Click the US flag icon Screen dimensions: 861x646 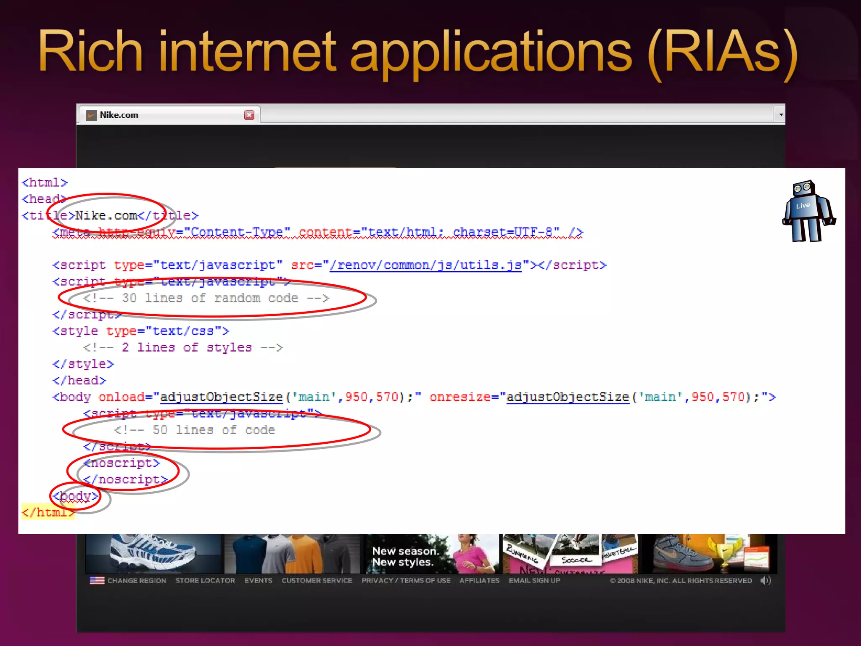97,580
